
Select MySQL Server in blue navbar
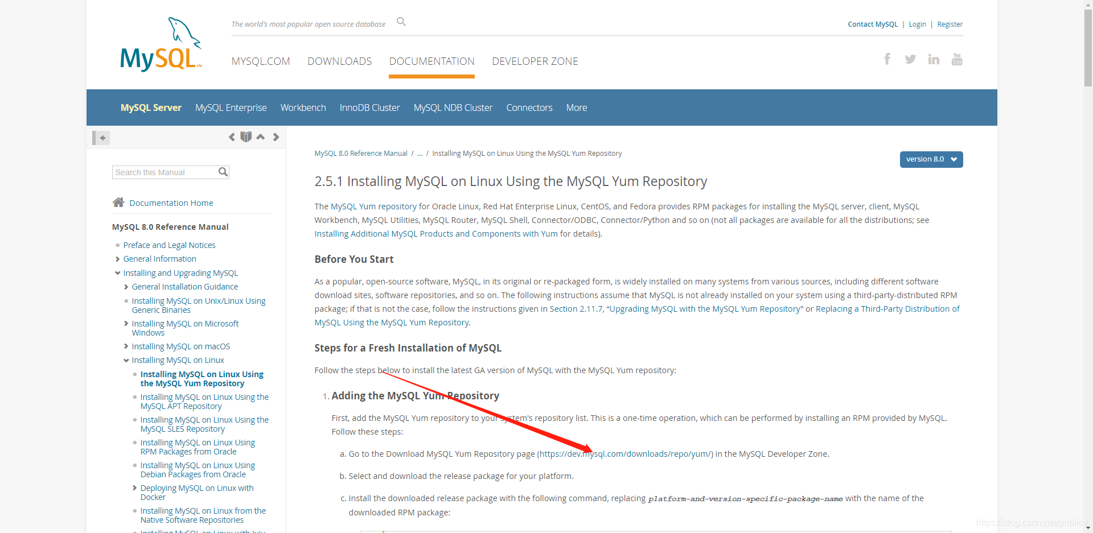tap(151, 108)
